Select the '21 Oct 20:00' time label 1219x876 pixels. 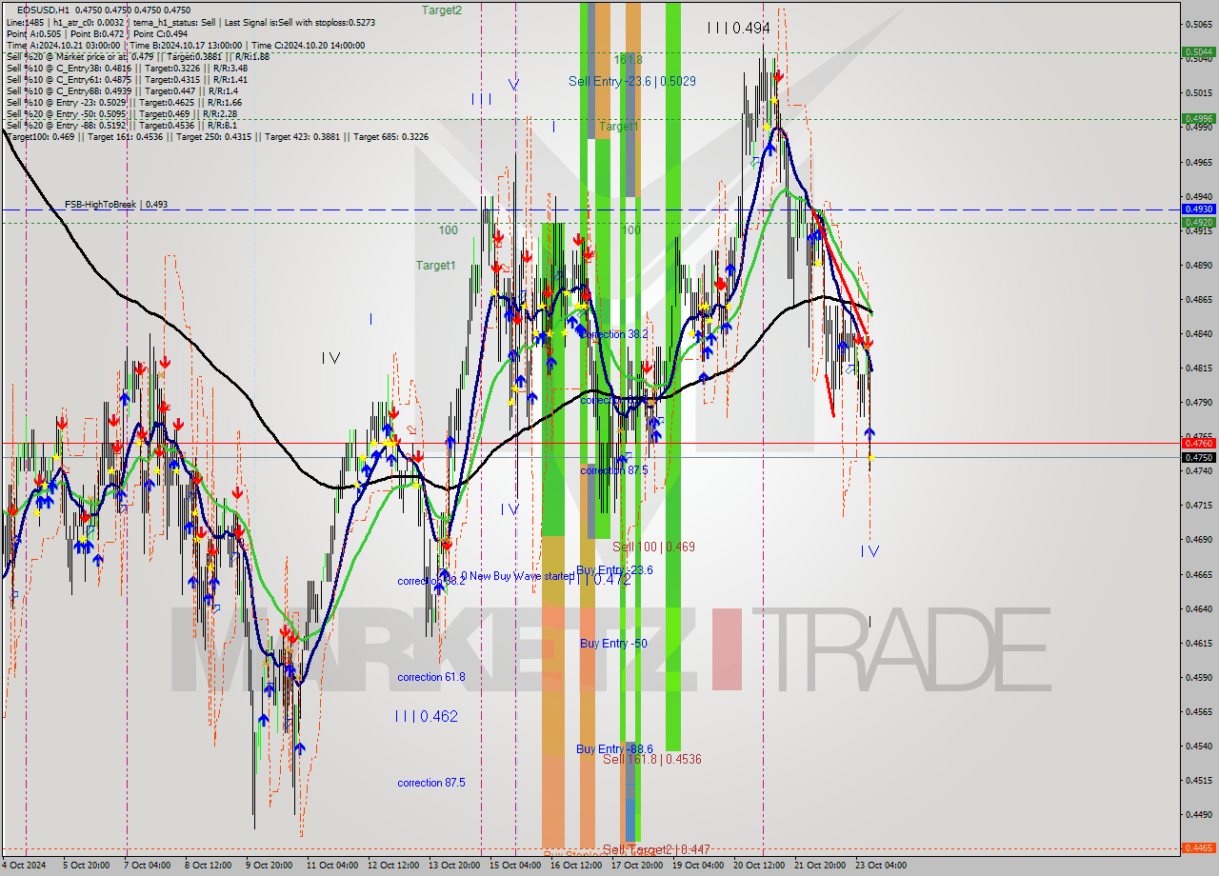coord(820,866)
